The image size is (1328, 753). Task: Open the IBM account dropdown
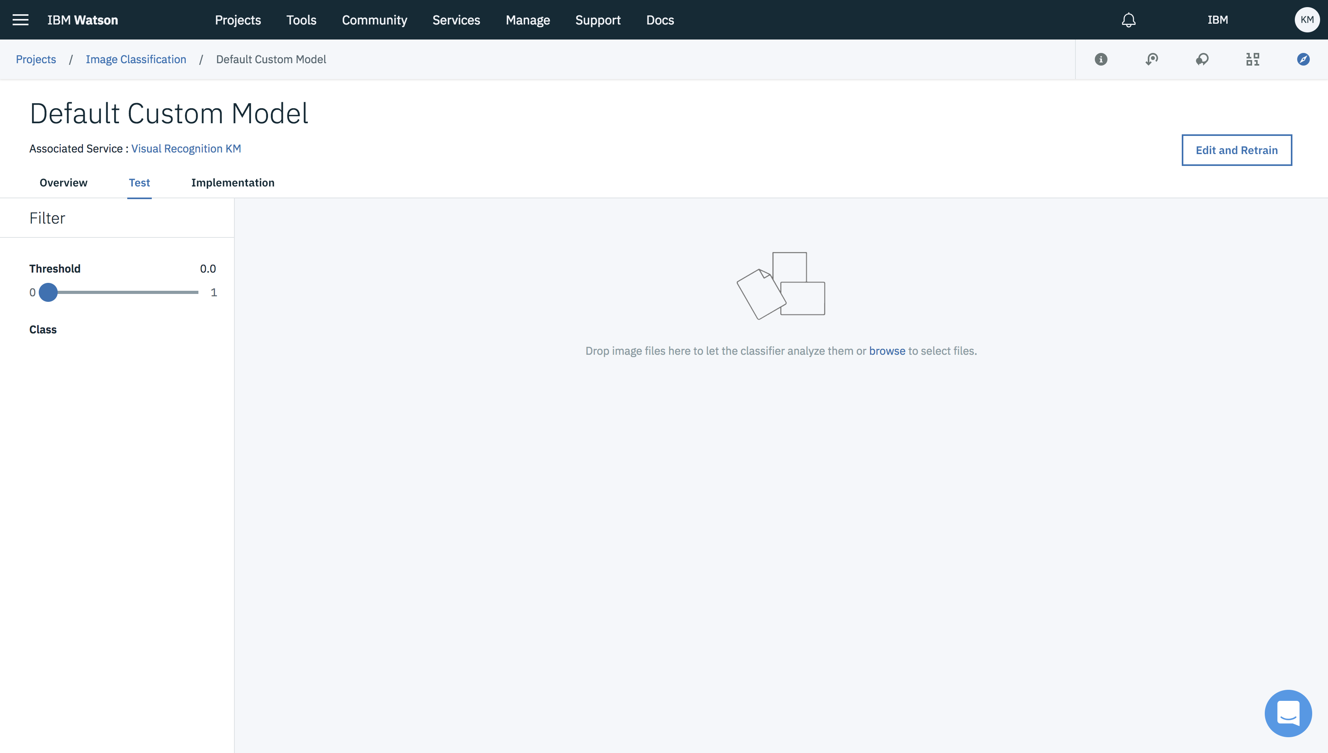click(x=1217, y=20)
